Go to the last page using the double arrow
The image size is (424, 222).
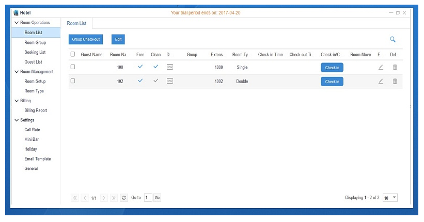point(114,198)
